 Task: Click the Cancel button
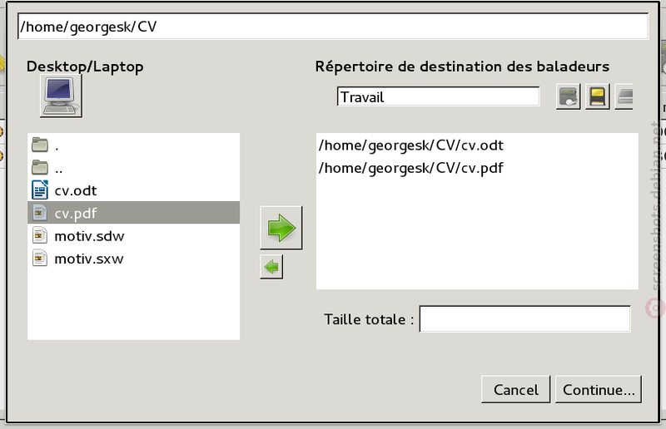click(515, 390)
